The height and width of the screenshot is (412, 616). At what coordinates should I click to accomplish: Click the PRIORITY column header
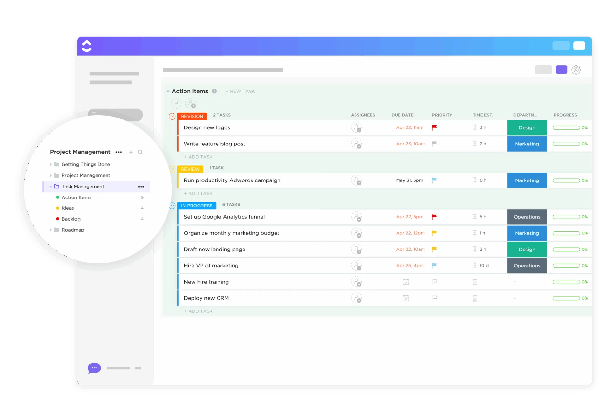(442, 115)
